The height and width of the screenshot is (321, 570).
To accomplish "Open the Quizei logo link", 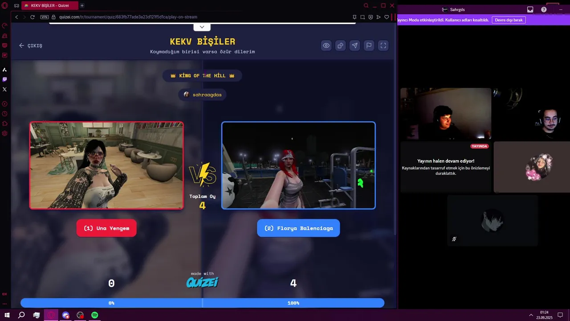I will coord(202,282).
